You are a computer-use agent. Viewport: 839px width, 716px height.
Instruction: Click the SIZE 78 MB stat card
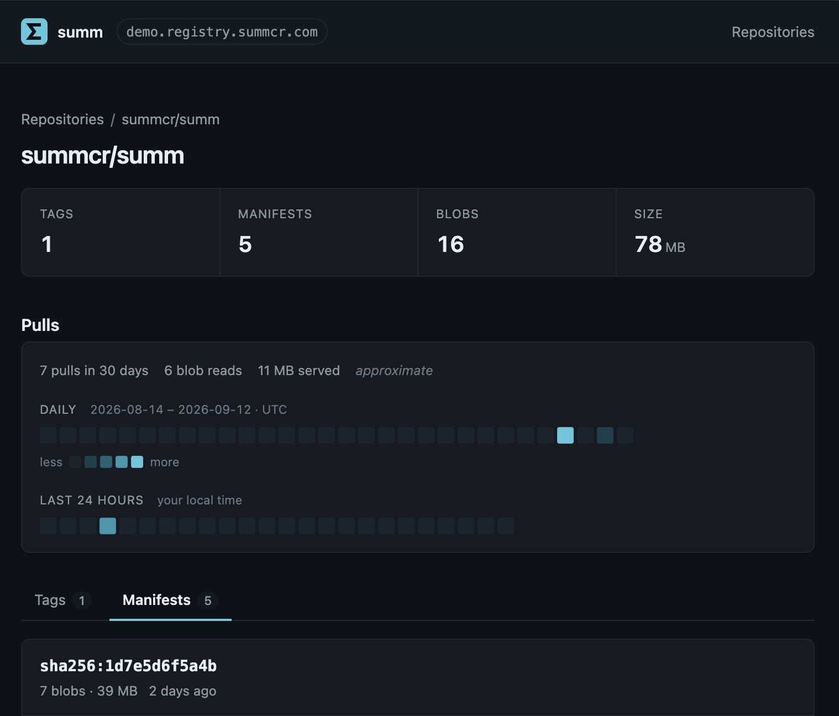(x=715, y=232)
